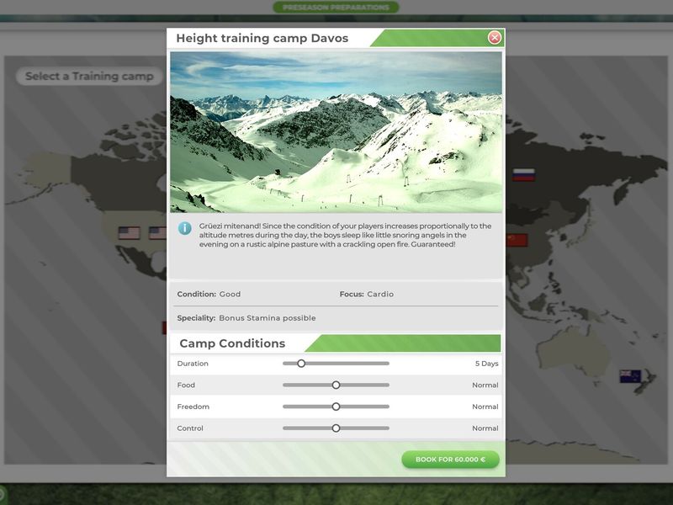Select the Russian flag on the map
The image size is (673, 505).
[x=523, y=174]
